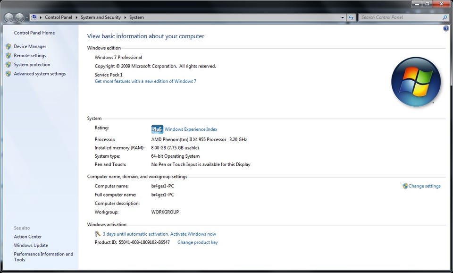Screen dimensions: 453x273
Task: Click the shield icon beside Device Manager
Action: tap(8, 47)
